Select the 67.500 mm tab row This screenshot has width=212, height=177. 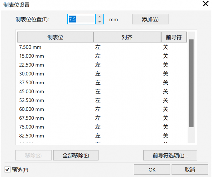(x=102, y=118)
